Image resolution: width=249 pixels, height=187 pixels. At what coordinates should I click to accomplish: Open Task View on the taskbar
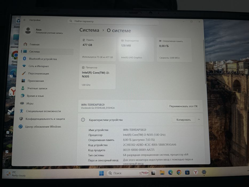pyautogui.click(x=153, y=173)
